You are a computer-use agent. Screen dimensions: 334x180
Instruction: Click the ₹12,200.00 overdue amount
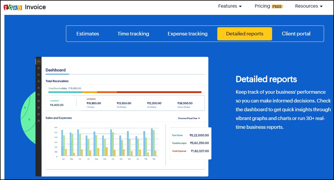pyautogui.click(x=154, y=103)
